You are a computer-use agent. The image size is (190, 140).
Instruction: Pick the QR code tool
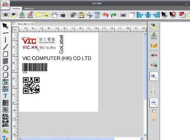click(5, 123)
